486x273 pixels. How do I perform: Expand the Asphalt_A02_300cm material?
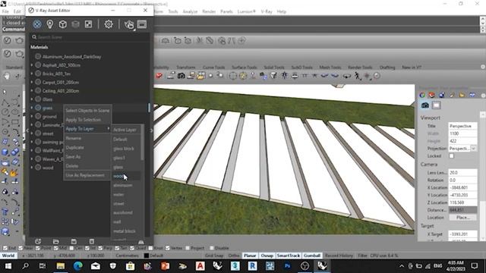32,65
